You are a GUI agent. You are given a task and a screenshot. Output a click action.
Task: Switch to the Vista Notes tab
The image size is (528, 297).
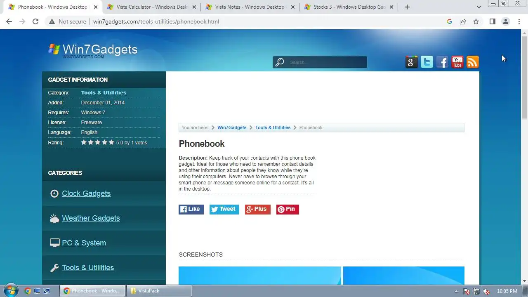coord(250,7)
